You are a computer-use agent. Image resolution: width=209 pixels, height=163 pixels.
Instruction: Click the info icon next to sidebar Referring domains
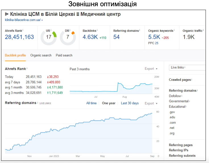tap(197, 90)
